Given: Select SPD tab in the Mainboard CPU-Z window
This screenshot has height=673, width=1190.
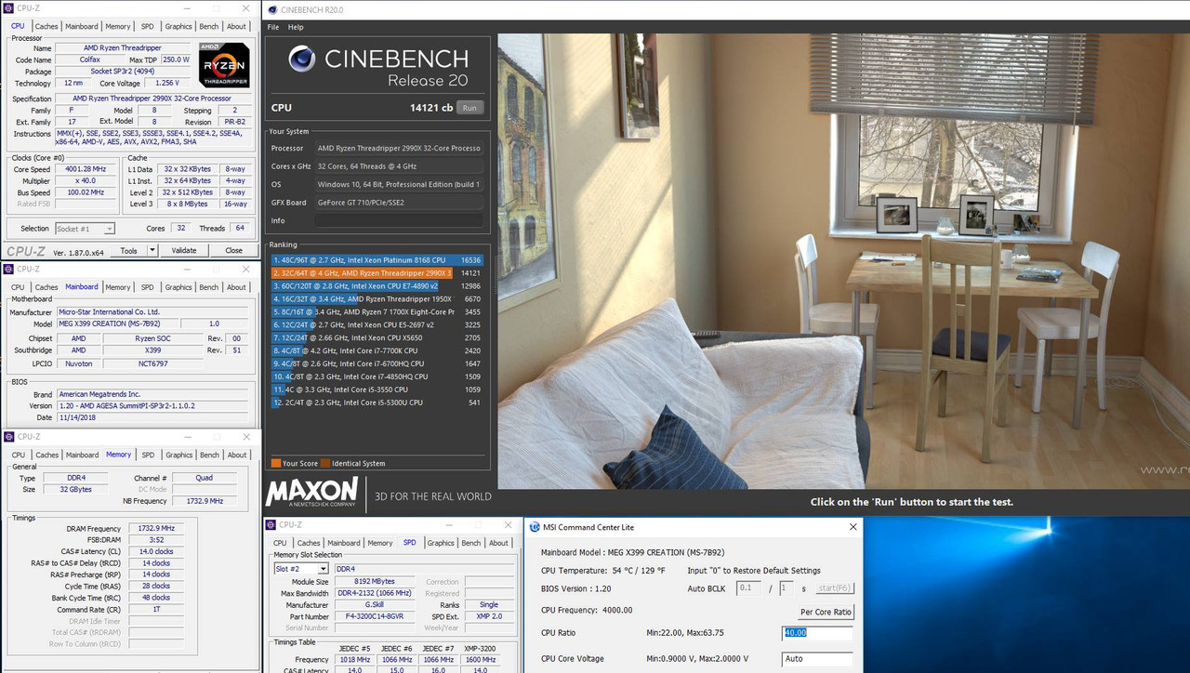Looking at the screenshot, I should 147,287.
